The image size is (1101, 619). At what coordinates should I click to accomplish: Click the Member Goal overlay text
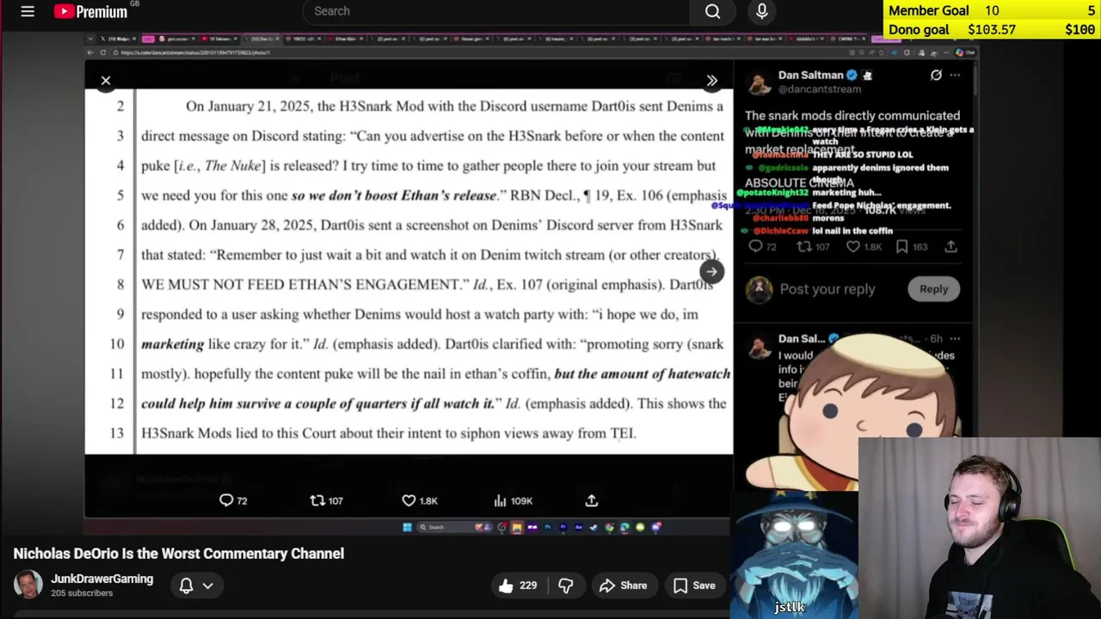tap(929, 10)
